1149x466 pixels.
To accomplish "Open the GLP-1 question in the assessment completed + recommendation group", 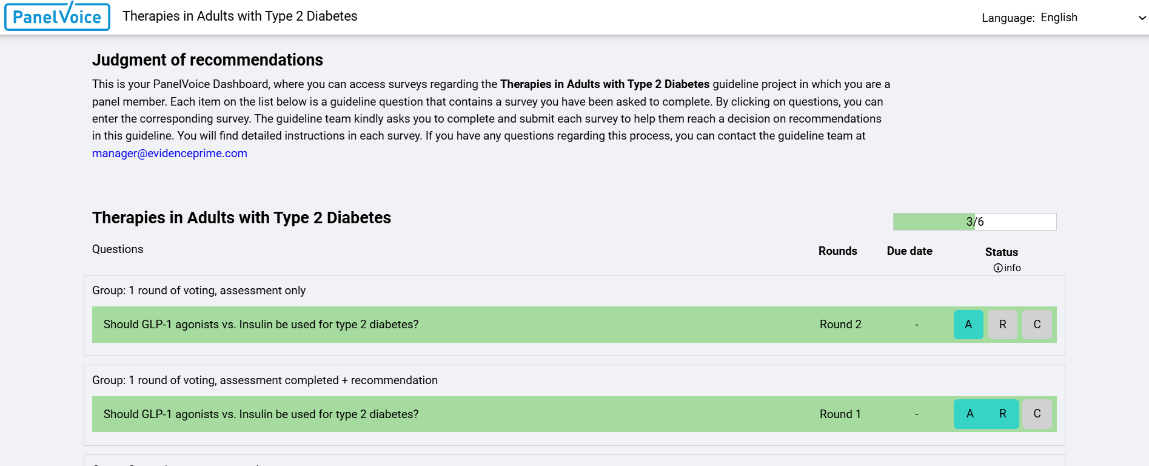I will click(261, 414).
